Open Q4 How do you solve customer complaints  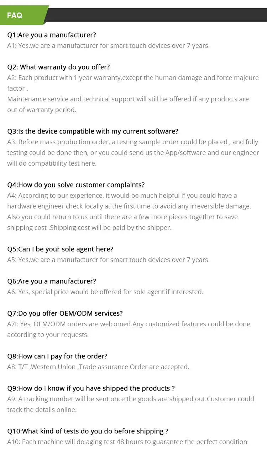tap(76, 185)
